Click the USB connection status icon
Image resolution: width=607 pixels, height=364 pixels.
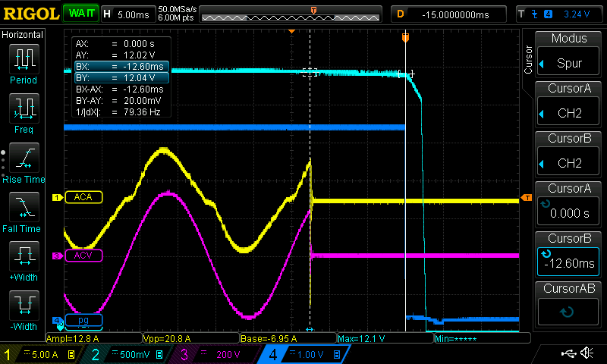tap(568, 353)
